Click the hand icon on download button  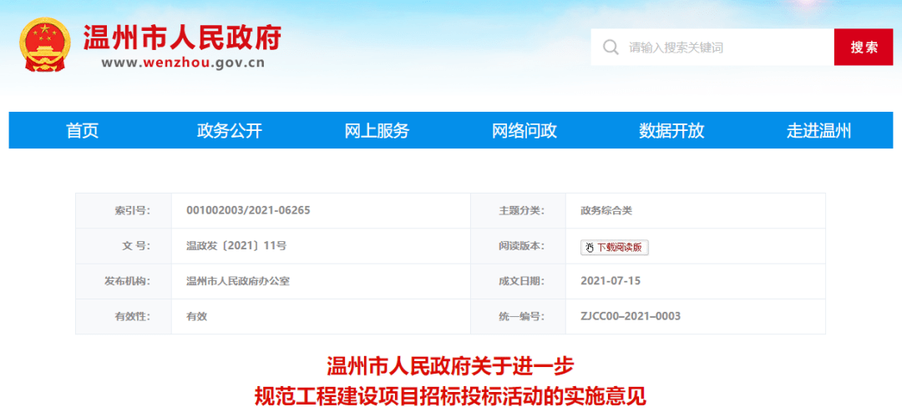589,247
